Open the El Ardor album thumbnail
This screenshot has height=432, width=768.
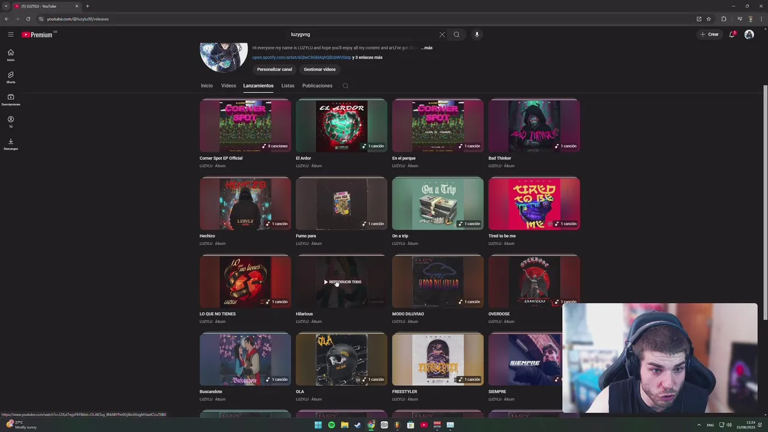point(341,125)
